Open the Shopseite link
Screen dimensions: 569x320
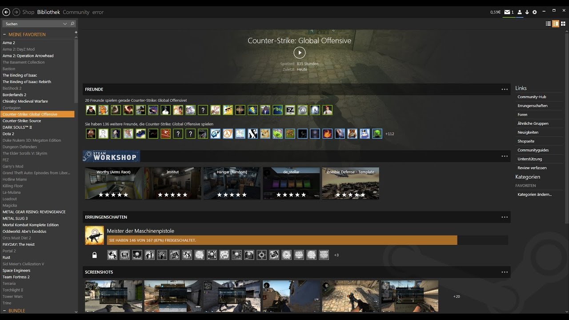tap(526, 141)
